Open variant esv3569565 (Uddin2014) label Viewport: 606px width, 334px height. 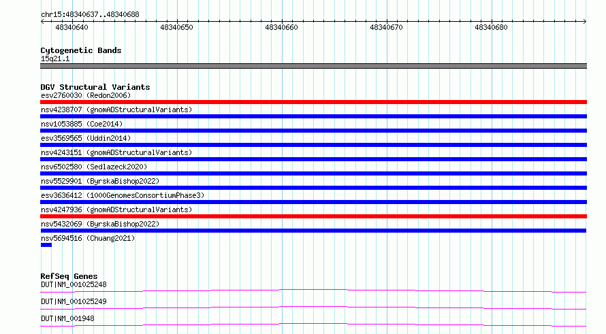pos(86,138)
